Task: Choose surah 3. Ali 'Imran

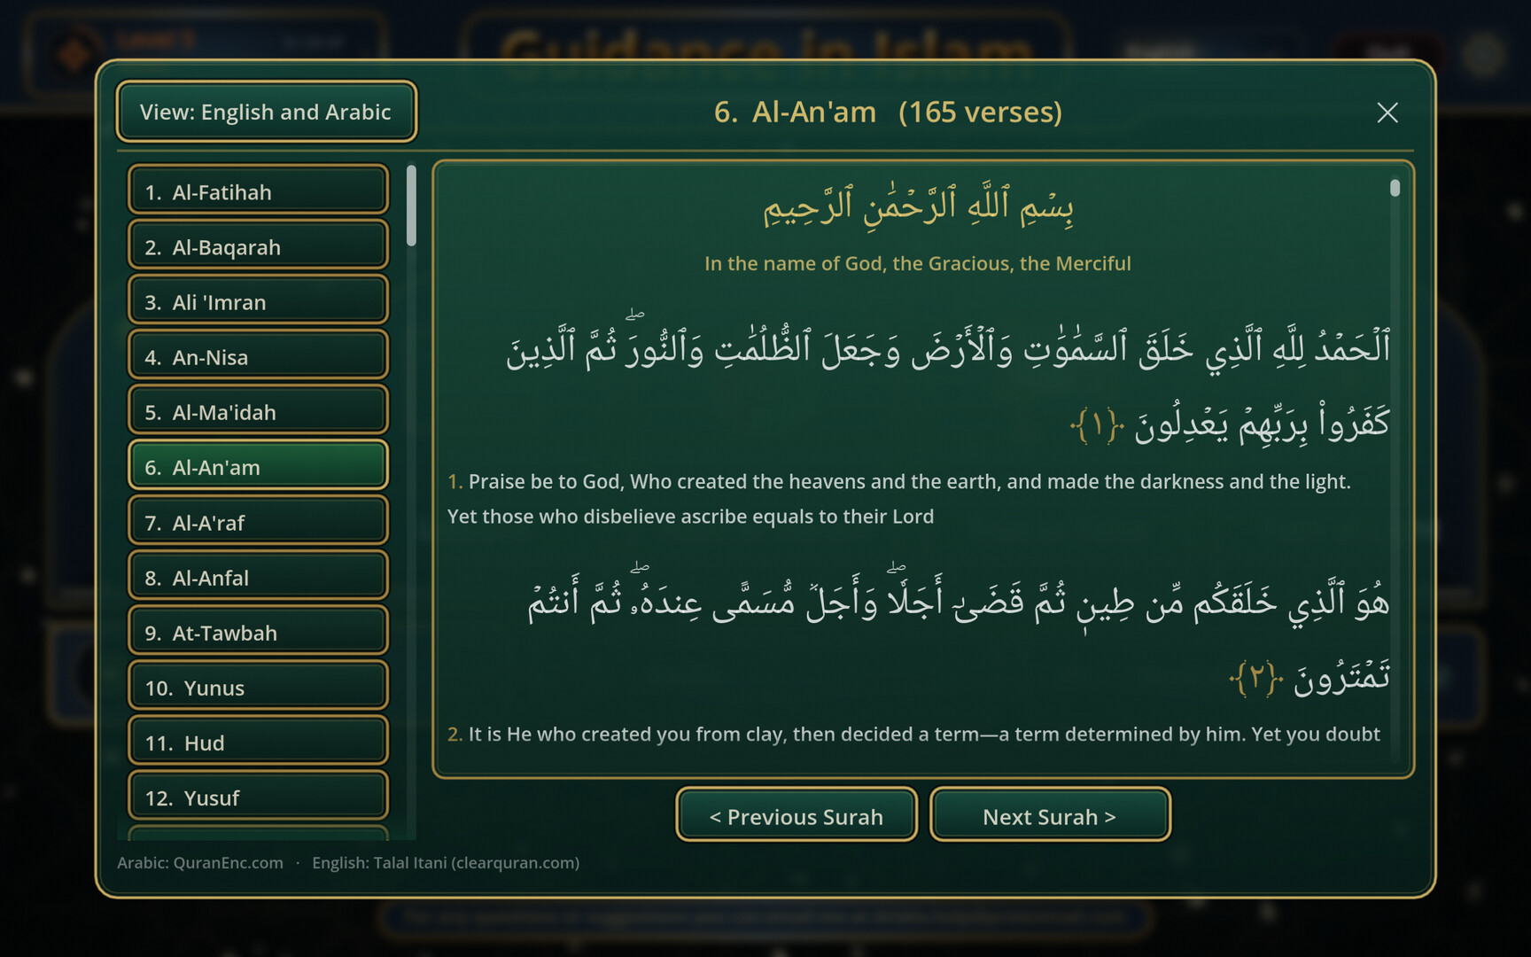Action: point(258,301)
